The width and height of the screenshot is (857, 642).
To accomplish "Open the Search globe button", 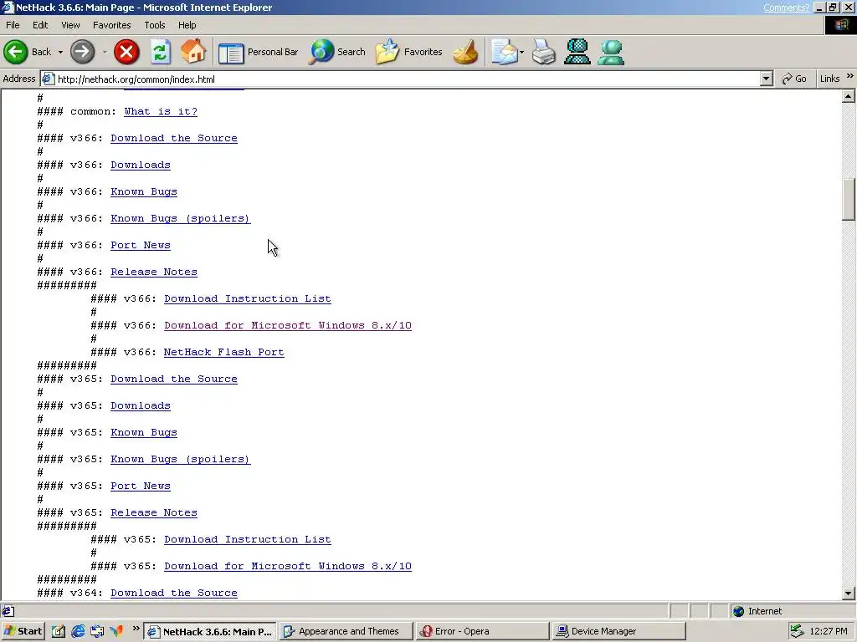I will [x=336, y=52].
